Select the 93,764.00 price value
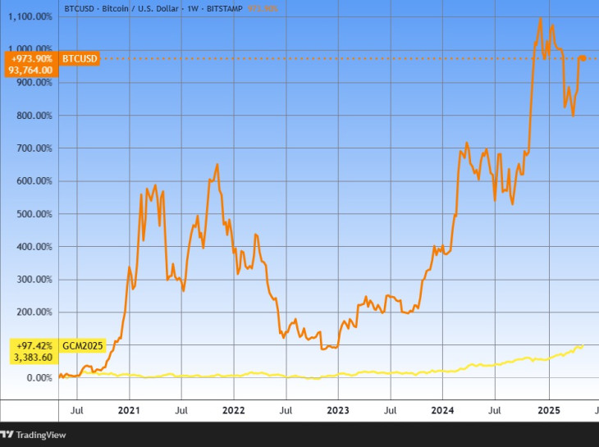 [x=30, y=71]
